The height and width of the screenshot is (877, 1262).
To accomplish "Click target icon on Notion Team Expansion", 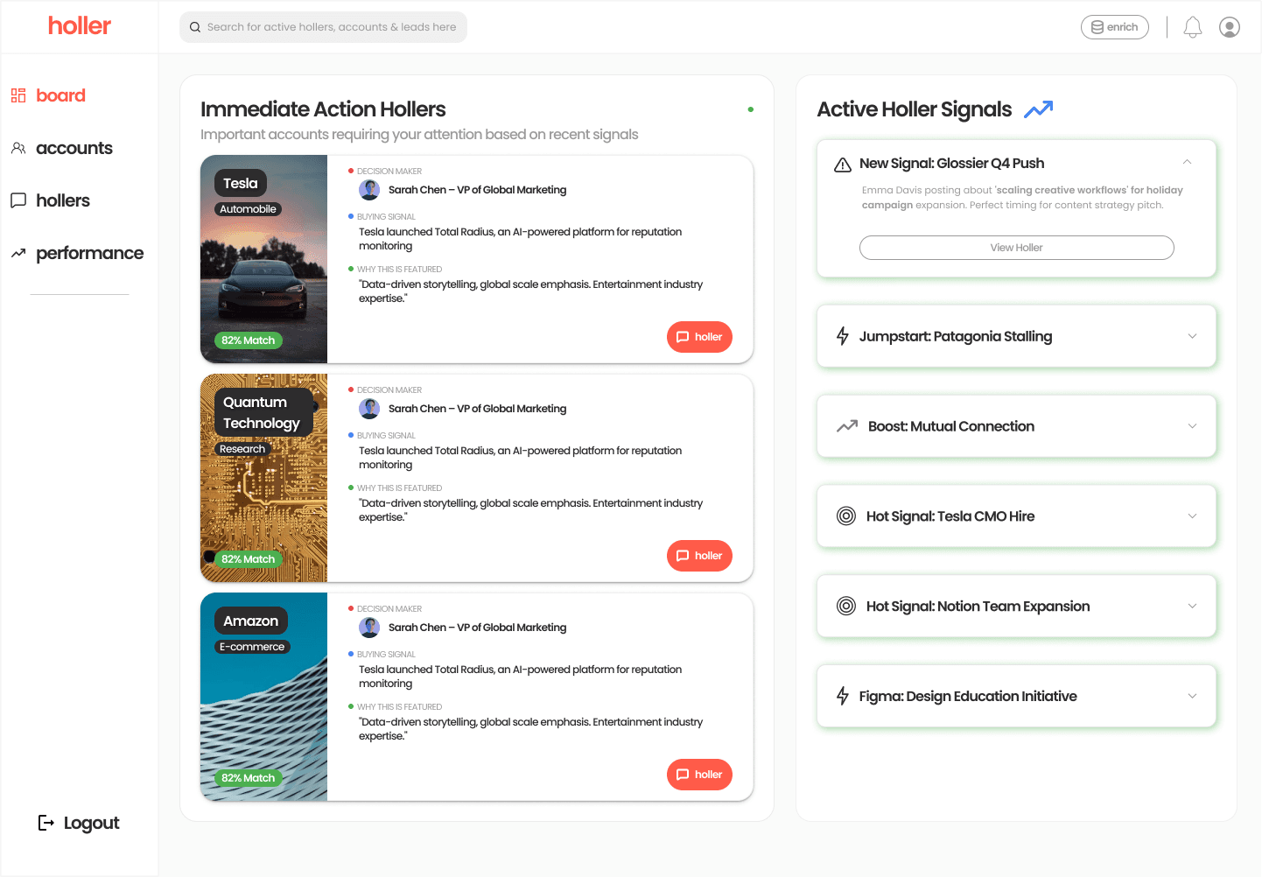I will point(846,606).
